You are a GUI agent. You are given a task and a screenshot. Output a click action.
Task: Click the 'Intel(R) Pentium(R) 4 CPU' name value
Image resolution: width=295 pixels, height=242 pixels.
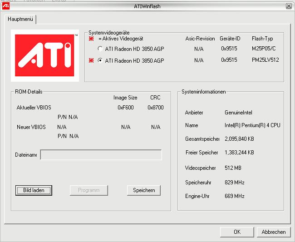point(252,125)
